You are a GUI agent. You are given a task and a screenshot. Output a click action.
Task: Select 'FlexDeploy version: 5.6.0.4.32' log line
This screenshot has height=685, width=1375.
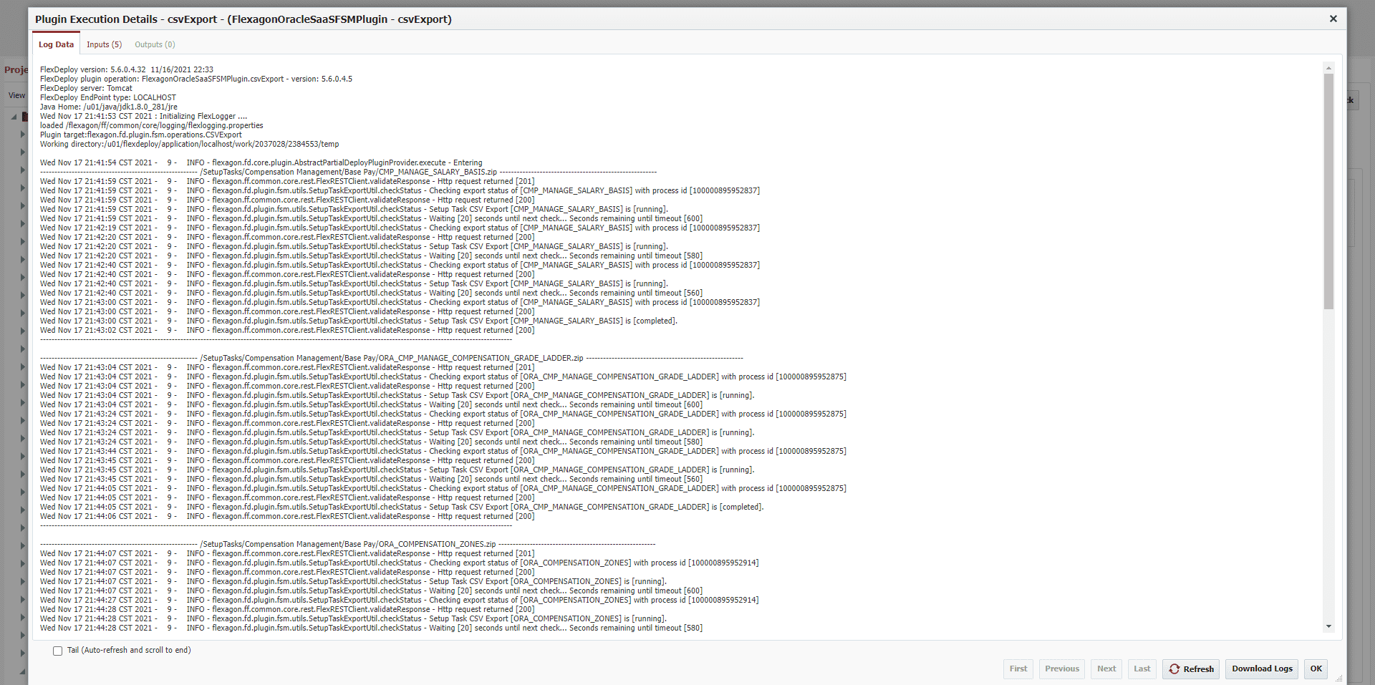(127, 69)
